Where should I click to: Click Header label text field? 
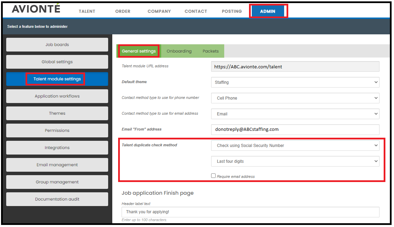(250, 212)
